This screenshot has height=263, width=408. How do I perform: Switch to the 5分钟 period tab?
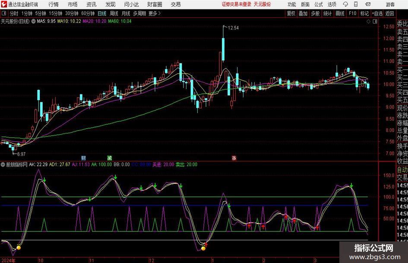(x=41, y=13)
